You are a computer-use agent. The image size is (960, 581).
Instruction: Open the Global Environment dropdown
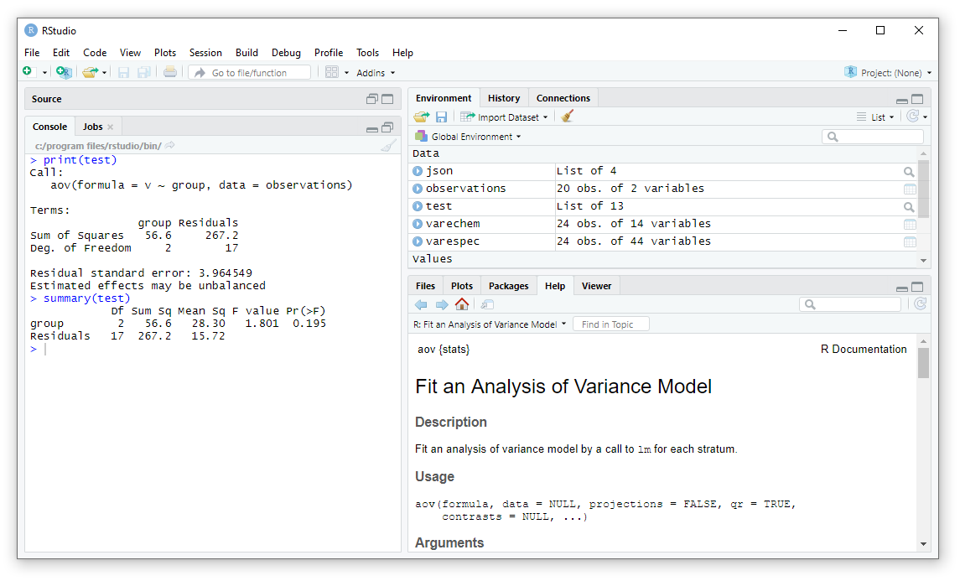coord(475,137)
